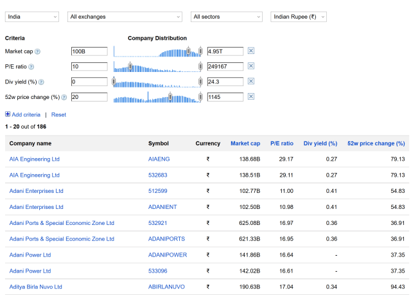Remove the 52w price change criterion
Screen dimensions: 411x295
coord(251,96)
